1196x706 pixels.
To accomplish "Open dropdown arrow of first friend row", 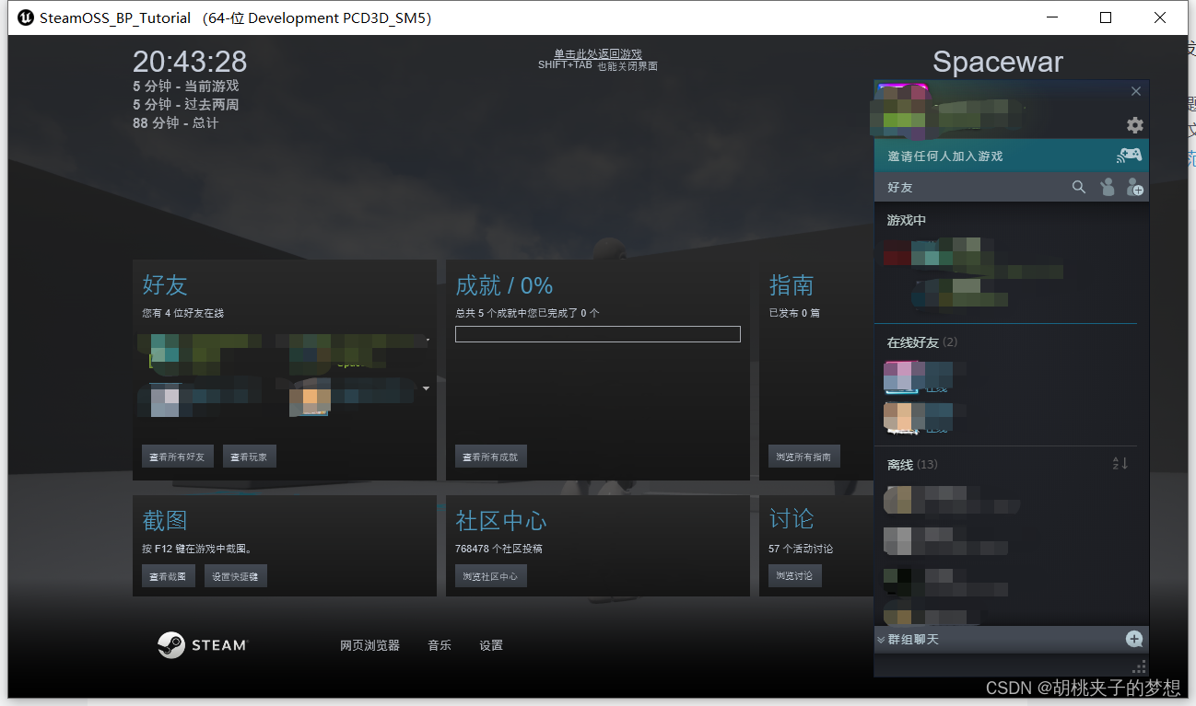I will [428, 341].
